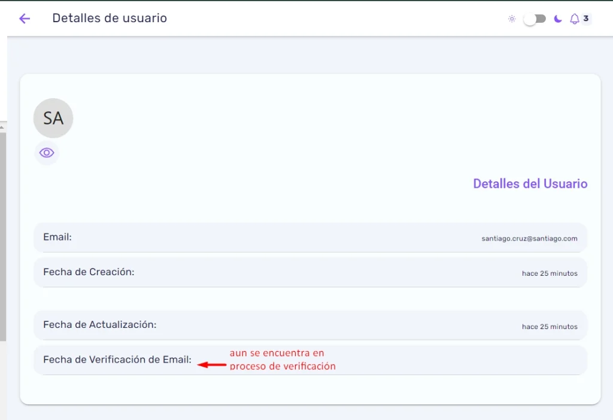Select the email santiago.cruz@santiago.com

[529, 238]
